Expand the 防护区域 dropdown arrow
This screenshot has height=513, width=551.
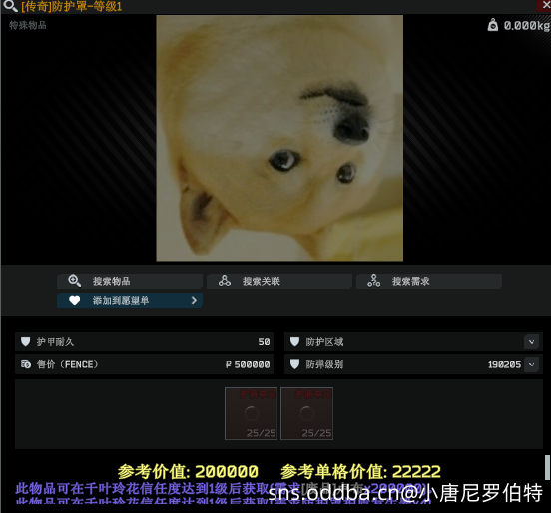point(531,342)
